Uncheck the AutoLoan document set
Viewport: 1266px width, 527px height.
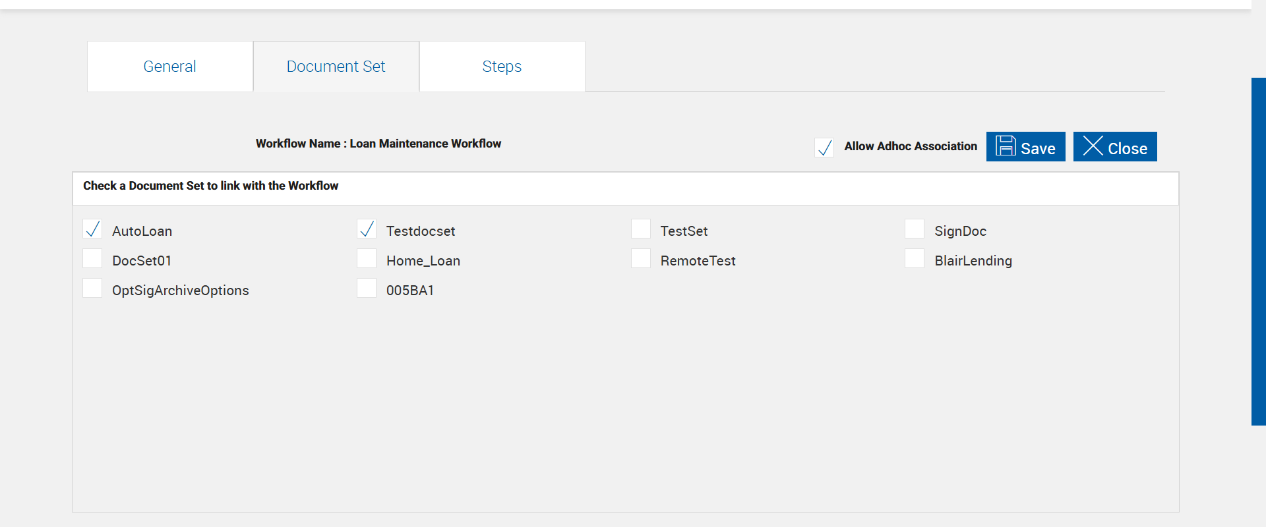(x=93, y=229)
